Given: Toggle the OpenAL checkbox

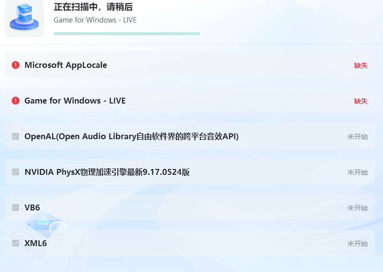Looking at the screenshot, I should (16, 136).
